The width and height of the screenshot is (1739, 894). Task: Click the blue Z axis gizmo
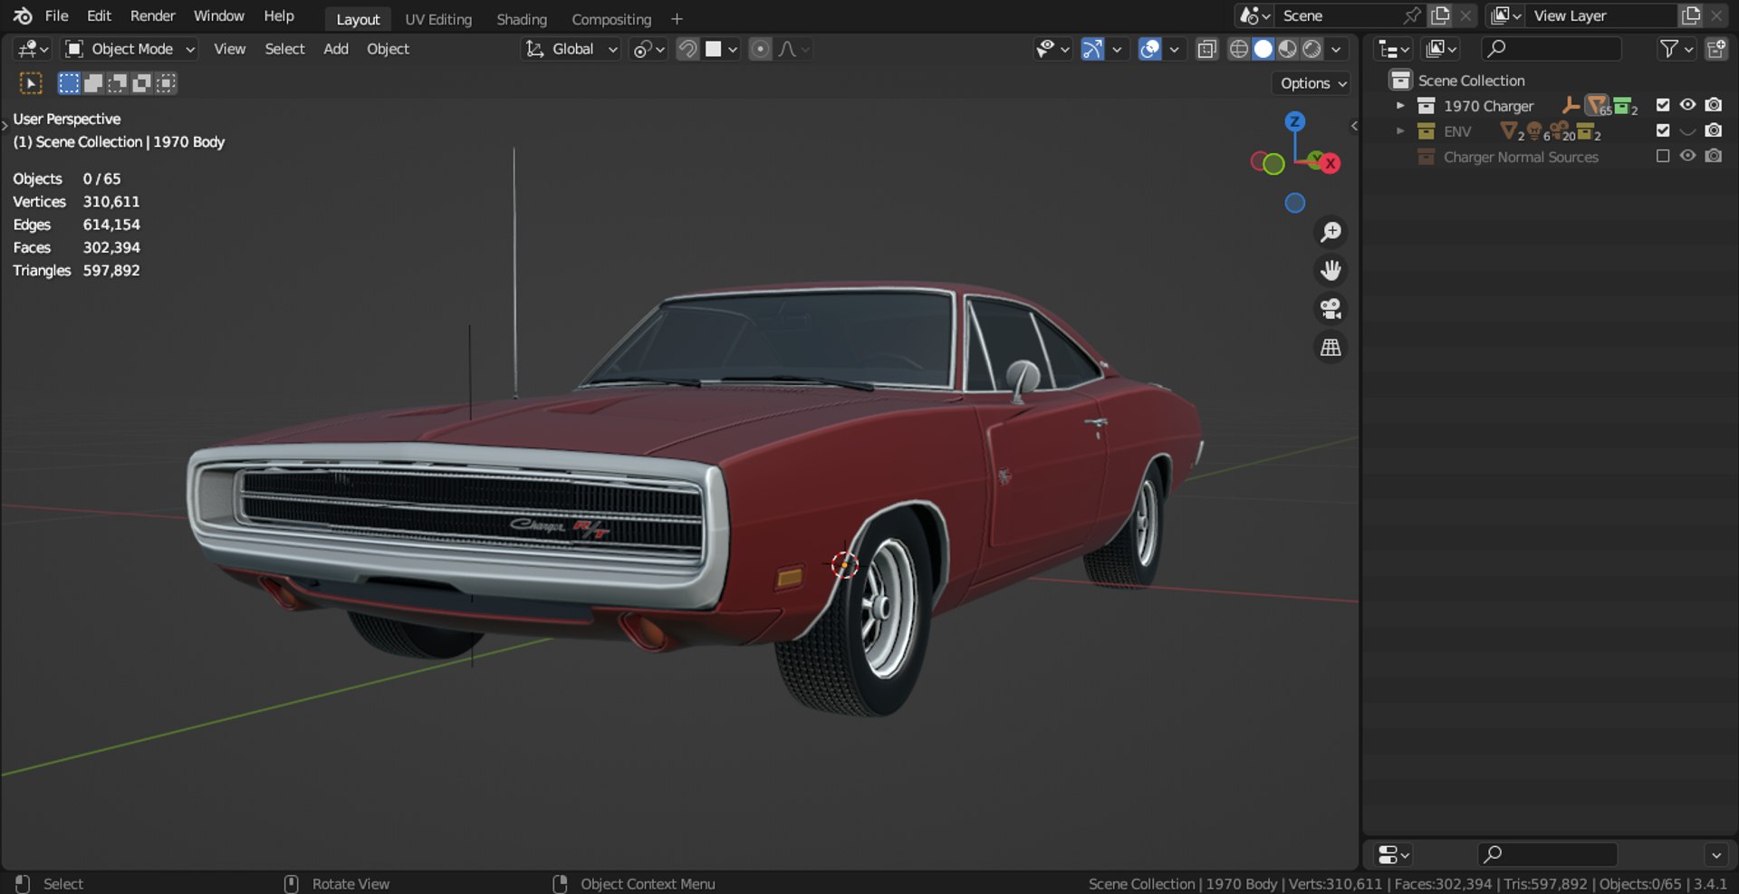pyautogui.click(x=1295, y=121)
